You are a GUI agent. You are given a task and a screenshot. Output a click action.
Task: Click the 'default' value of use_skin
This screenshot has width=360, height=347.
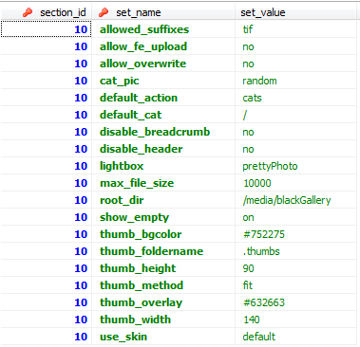[x=296, y=337]
